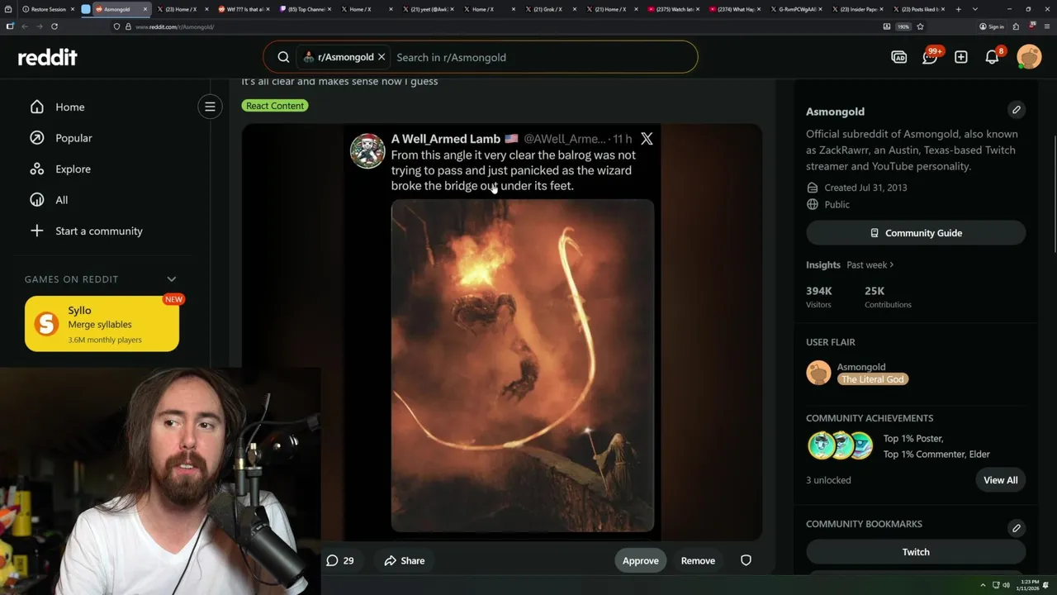Screen dimensions: 1057x595
Task: Click the 394K Visitors stat
Action: coord(819,297)
